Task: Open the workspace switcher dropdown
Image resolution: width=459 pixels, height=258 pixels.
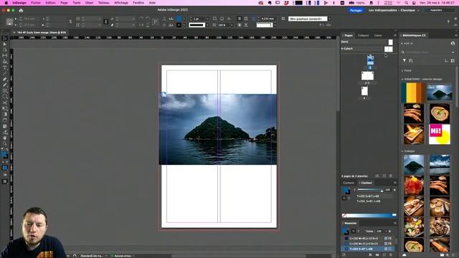Action: (394, 10)
